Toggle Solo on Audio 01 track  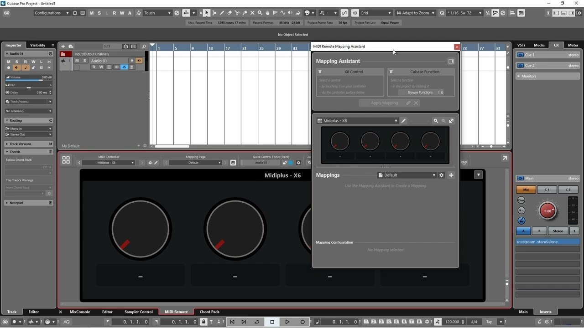pyautogui.click(x=84, y=61)
